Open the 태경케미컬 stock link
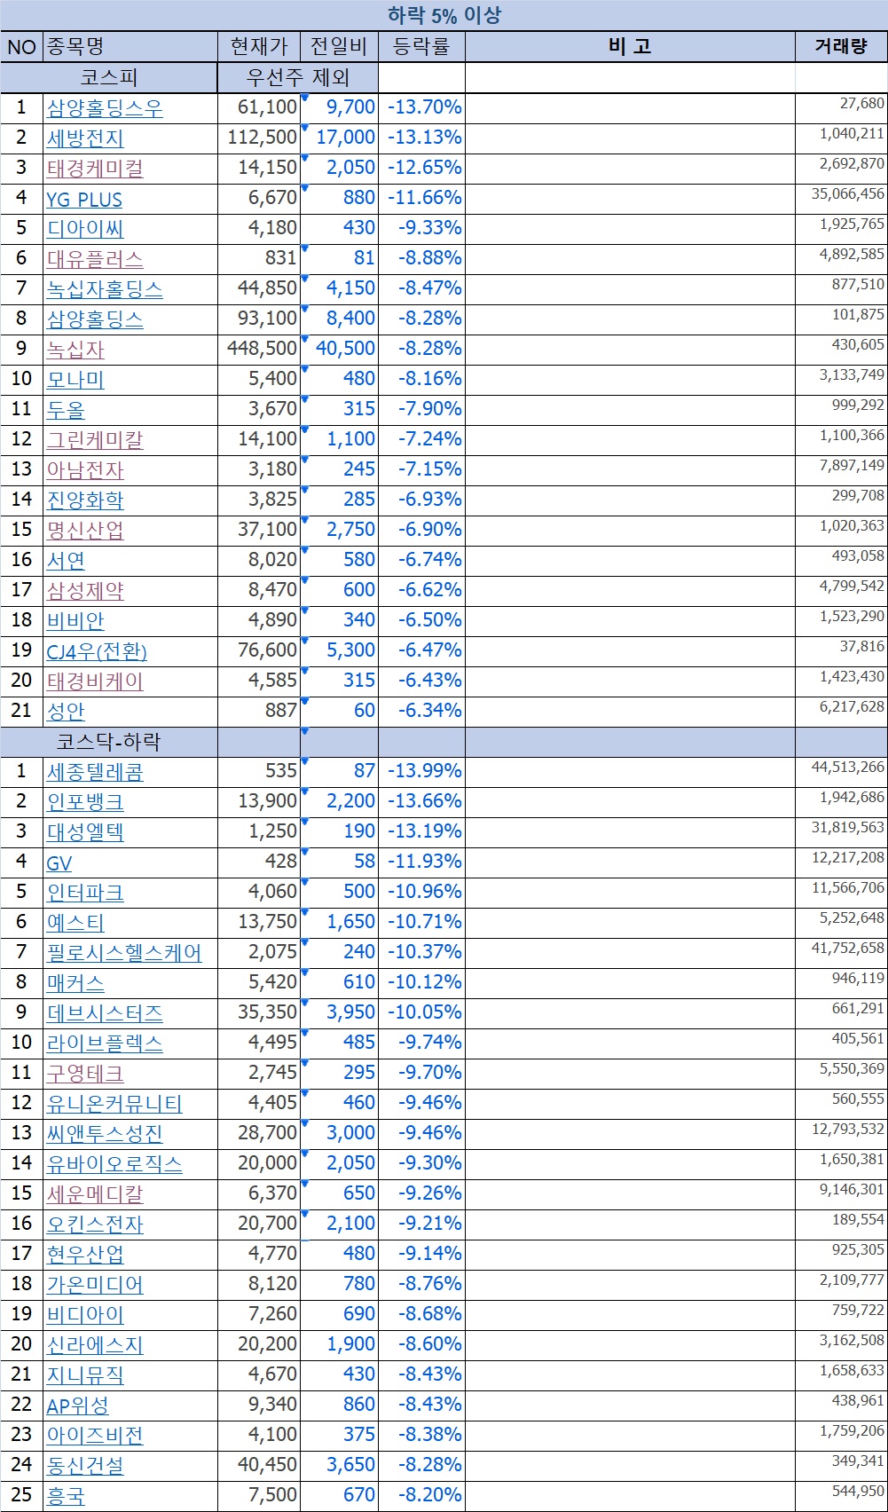This screenshot has height=1512, width=888. pos(95,169)
